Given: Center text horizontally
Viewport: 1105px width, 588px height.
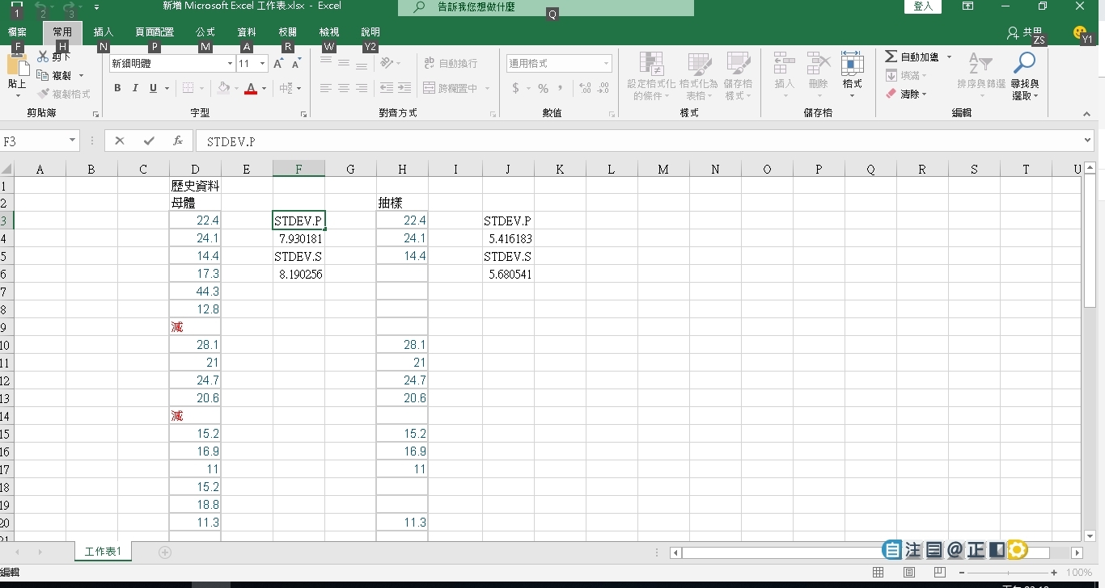Looking at the screenshot, I should coord(344,88).
